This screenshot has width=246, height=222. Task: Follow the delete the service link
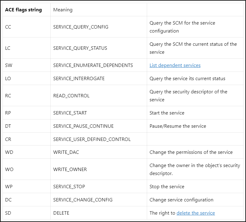tap(196, 213)
